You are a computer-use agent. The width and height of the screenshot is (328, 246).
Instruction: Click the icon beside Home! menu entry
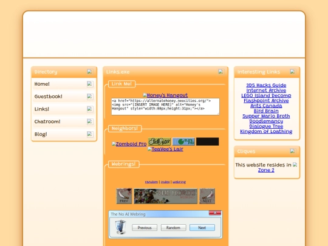pyautogui.click(x=90, y=84)
